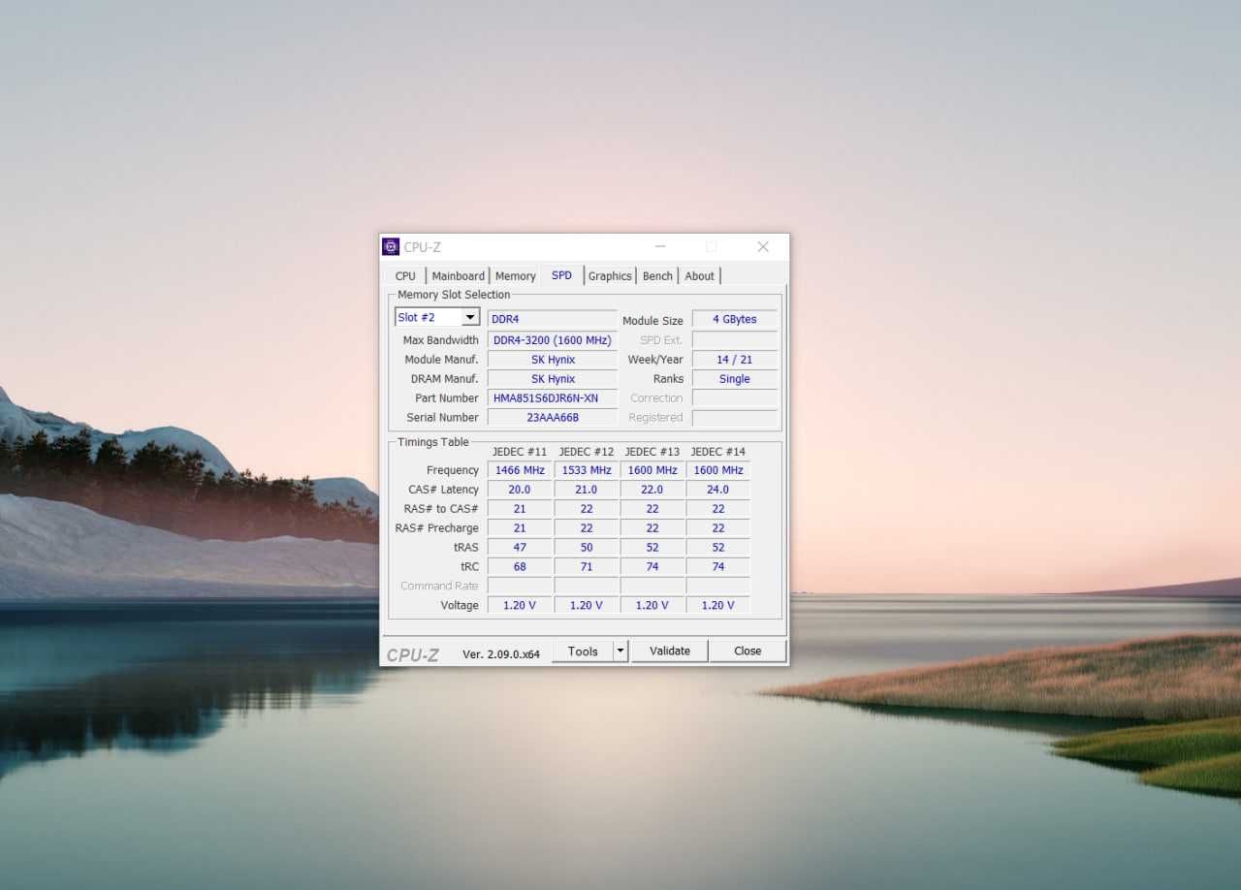Viewport: 1241px width, 890px height.
Task: Click the Memory Slot Selection group label
Action: [x=454, y=295]
